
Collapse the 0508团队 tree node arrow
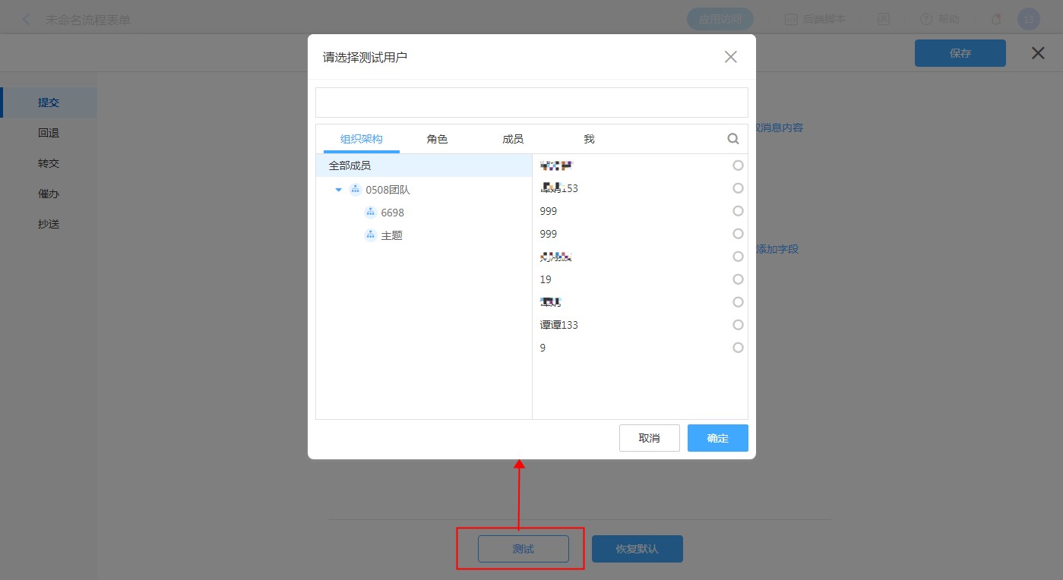coord(339,190)
